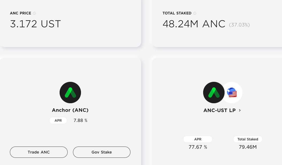
Task: Click the Anchor logo in the ANC-UST LP card
Action: click(214, 93)
